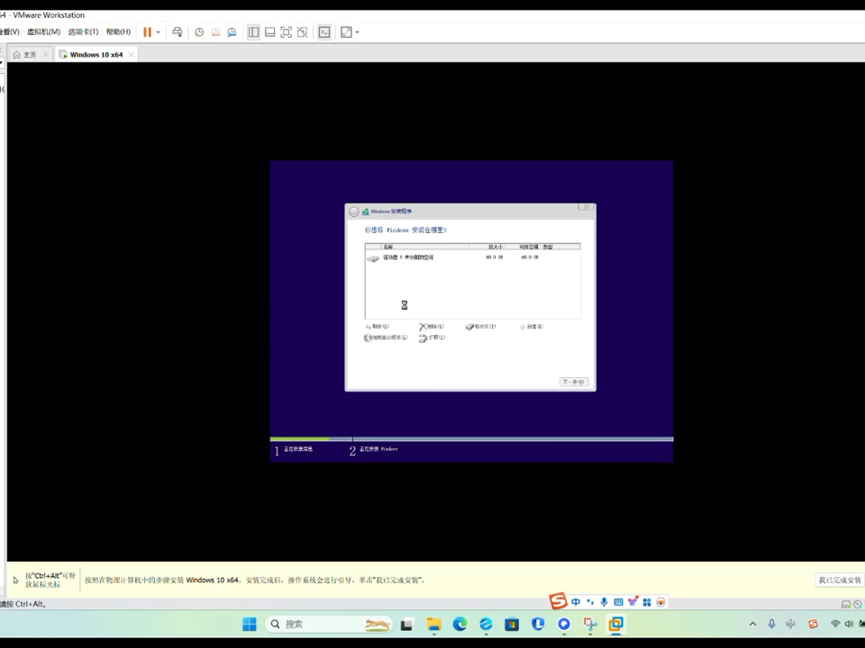
Task: Click the Revert Snapshot icon
Action: 215,32
